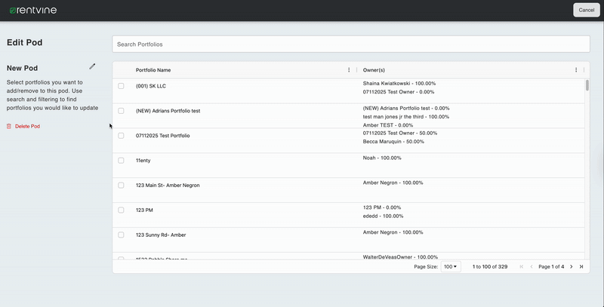This screenshot has width=604, height=307.
Task: Jump to last page arrow
Action: 581,267
